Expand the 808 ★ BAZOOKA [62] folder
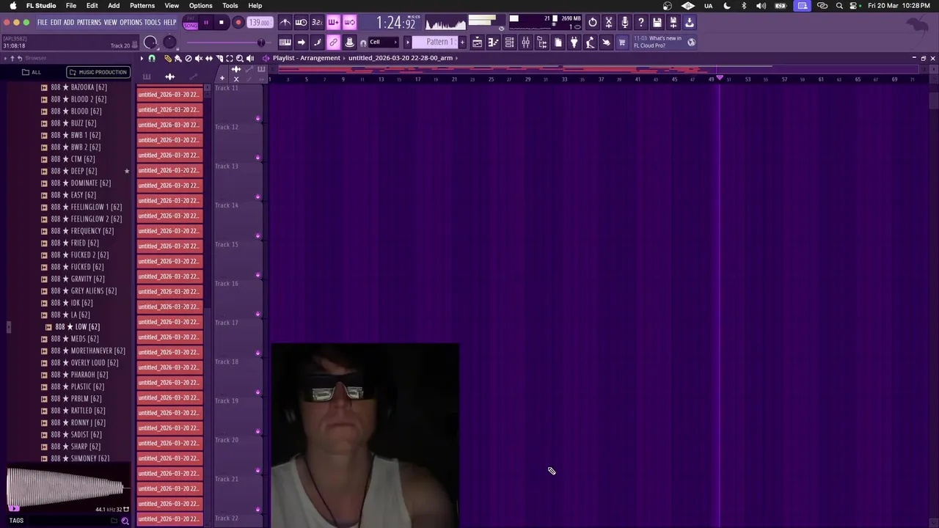The height and width of the screenshot is (528, 939). point(44,87)
